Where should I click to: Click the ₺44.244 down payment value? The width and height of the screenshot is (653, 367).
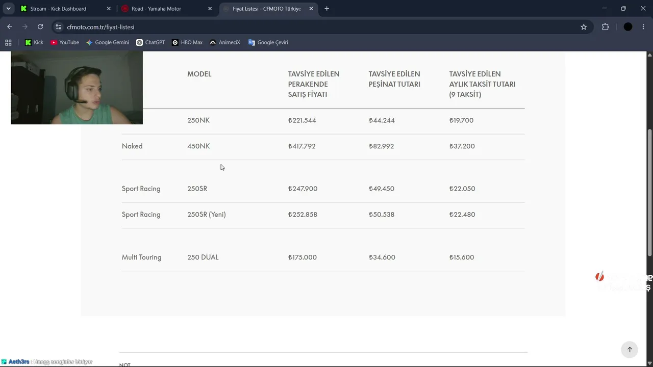(x=382, y=120)
